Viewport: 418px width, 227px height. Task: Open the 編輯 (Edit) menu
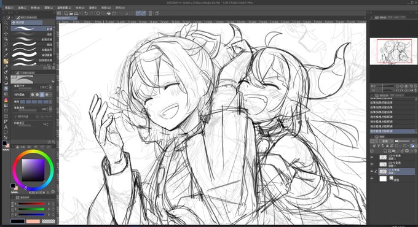[x=22, y=8]
